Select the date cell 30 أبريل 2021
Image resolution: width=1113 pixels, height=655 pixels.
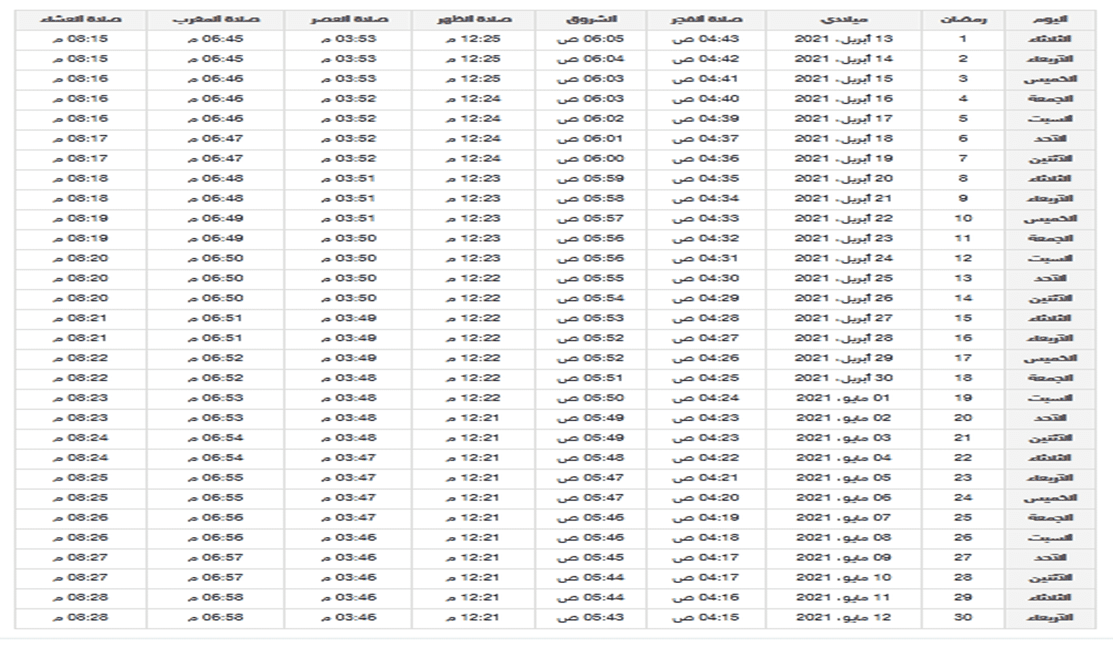[x=843, y=378]
